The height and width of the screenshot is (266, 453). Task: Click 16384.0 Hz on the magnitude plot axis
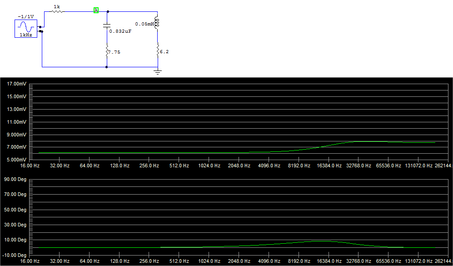(x=329, y=166)
